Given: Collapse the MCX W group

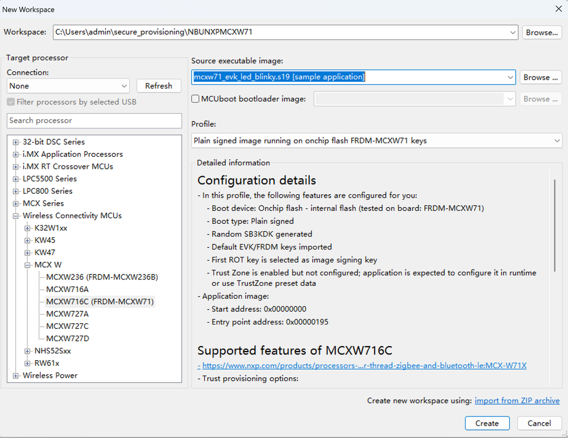Looking at the screenshot, I should tap(28, 265).
